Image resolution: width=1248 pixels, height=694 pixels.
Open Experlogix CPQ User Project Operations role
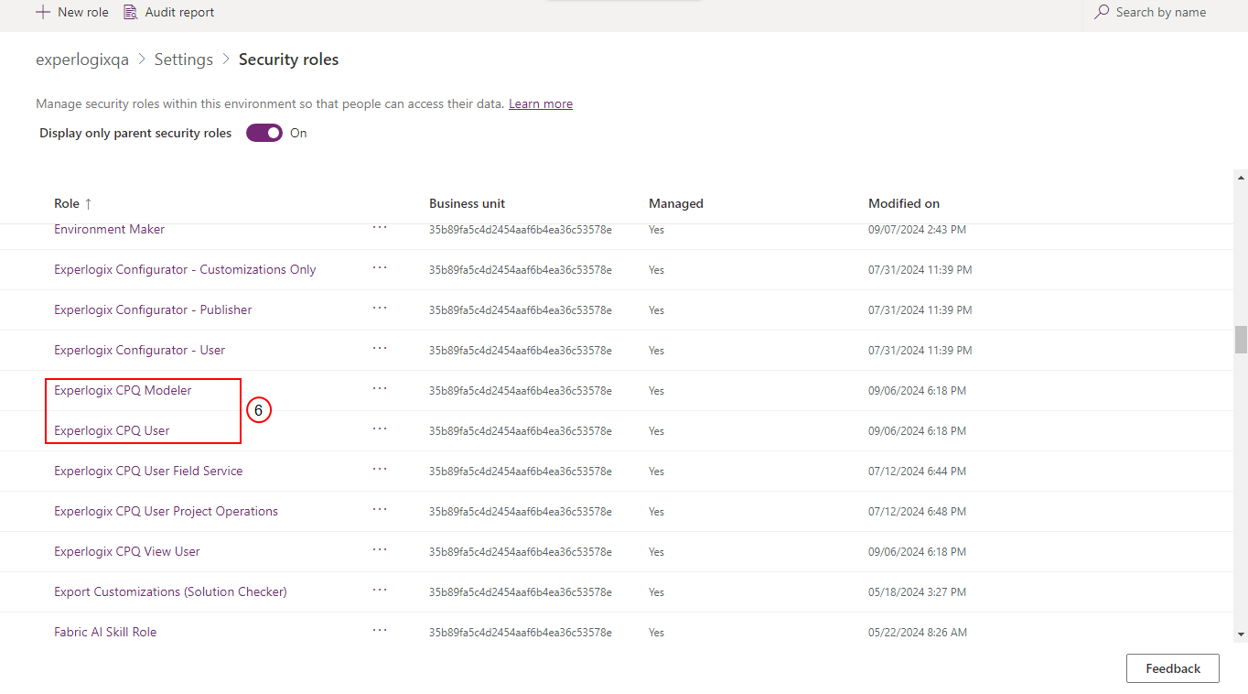coord(166,511)
